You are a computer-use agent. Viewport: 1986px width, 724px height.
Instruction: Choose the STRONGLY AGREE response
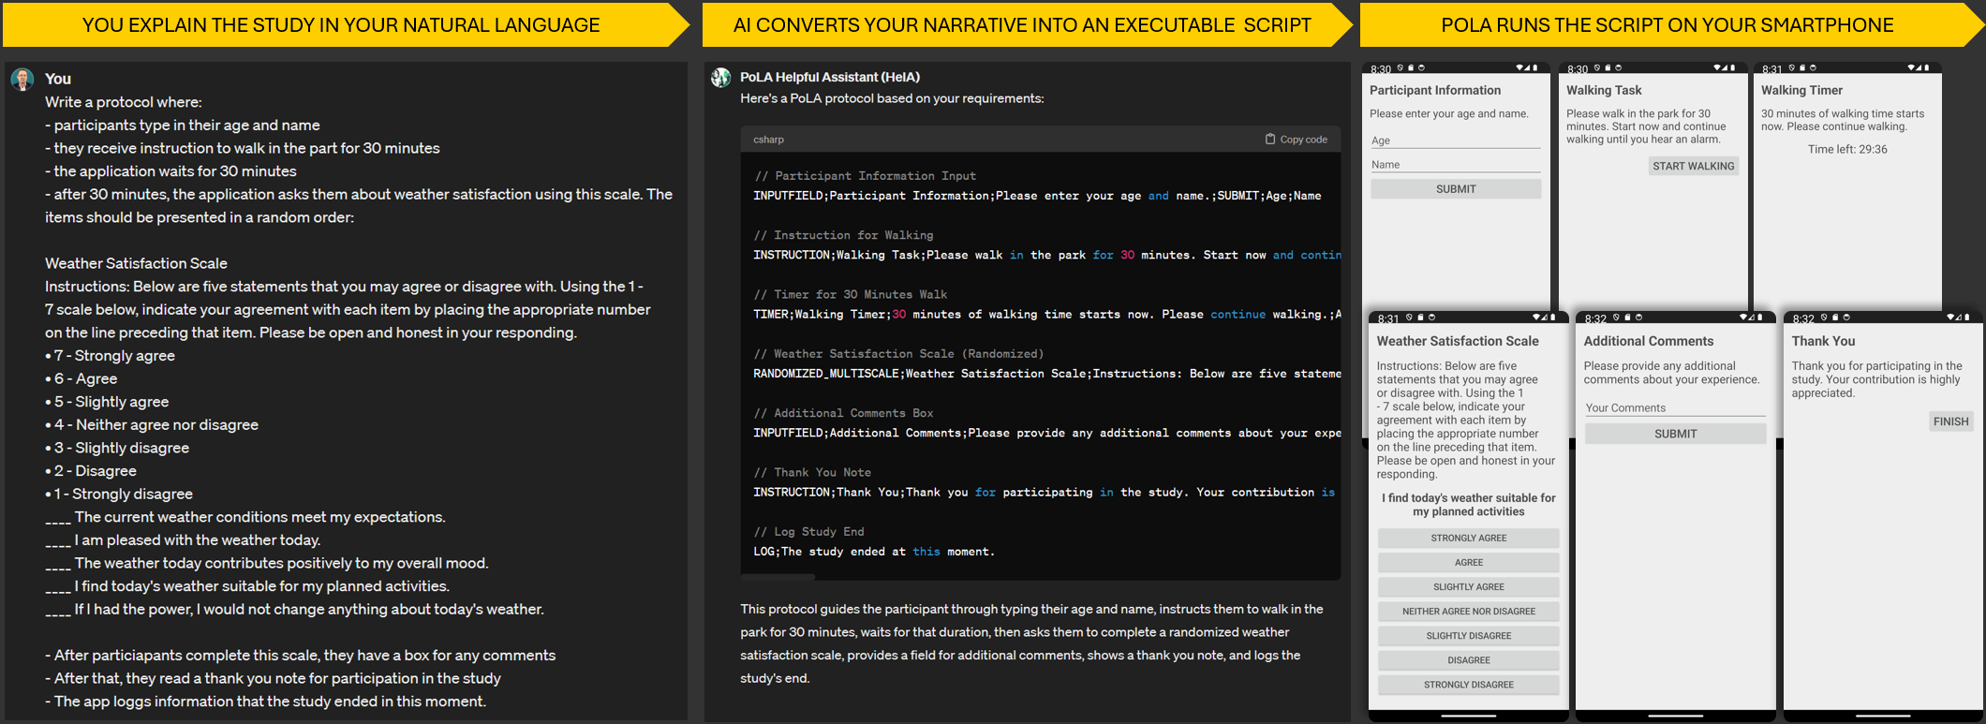point(1468,538)
